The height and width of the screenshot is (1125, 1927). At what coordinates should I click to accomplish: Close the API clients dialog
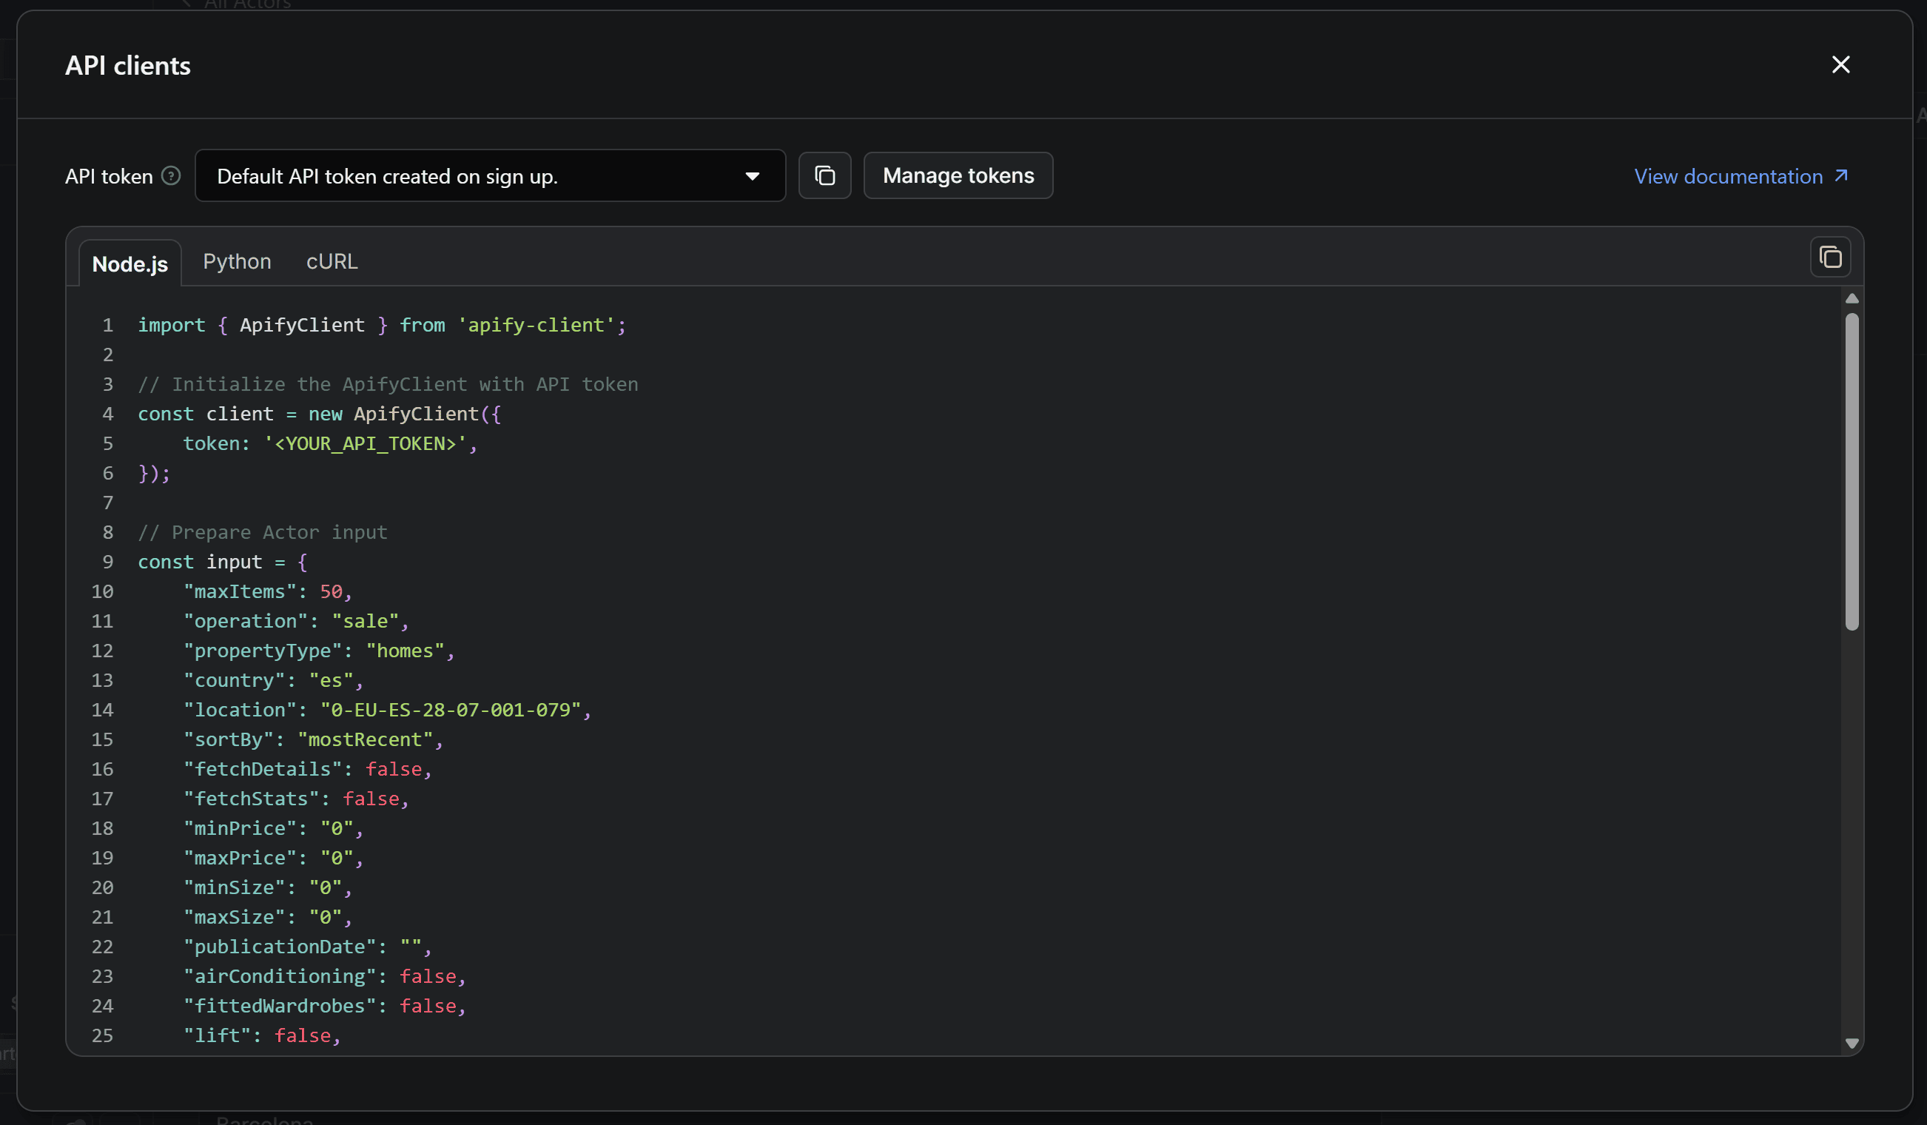(x=1840, y=65)
